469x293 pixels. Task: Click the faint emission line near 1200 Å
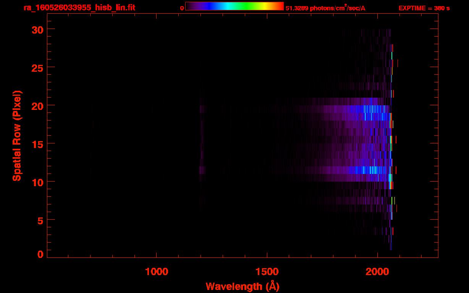[202, 140]
